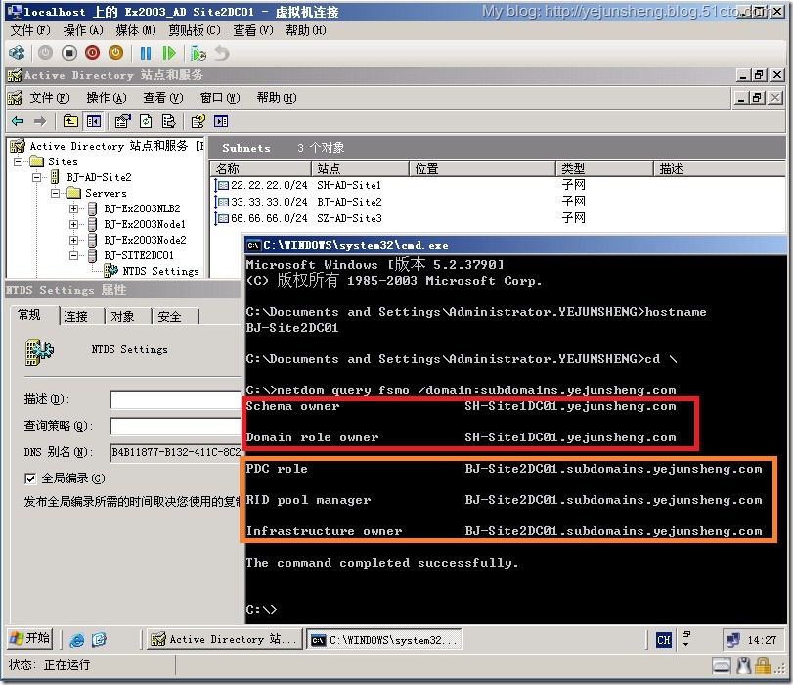Viewport: 793px width, 685px height.
Task: Click the lock icon in VM status bar
Action: coord(763,665)
